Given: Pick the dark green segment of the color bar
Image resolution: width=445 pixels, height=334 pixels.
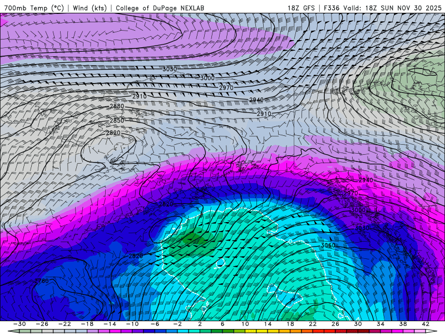Looking at the screenshot, I should point(216,331).
